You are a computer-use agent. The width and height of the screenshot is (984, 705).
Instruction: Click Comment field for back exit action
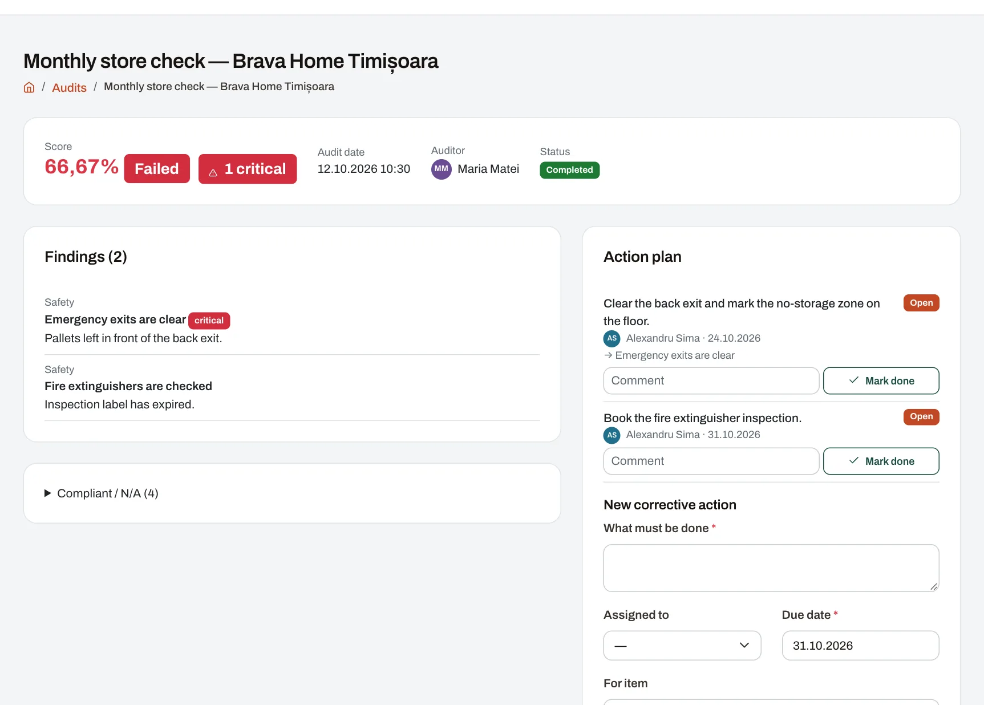711,380
